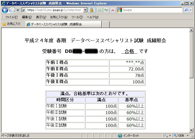This screenshot has width=195, height=139.
Task: Open the 表示(V) menu
Action: 41,17
